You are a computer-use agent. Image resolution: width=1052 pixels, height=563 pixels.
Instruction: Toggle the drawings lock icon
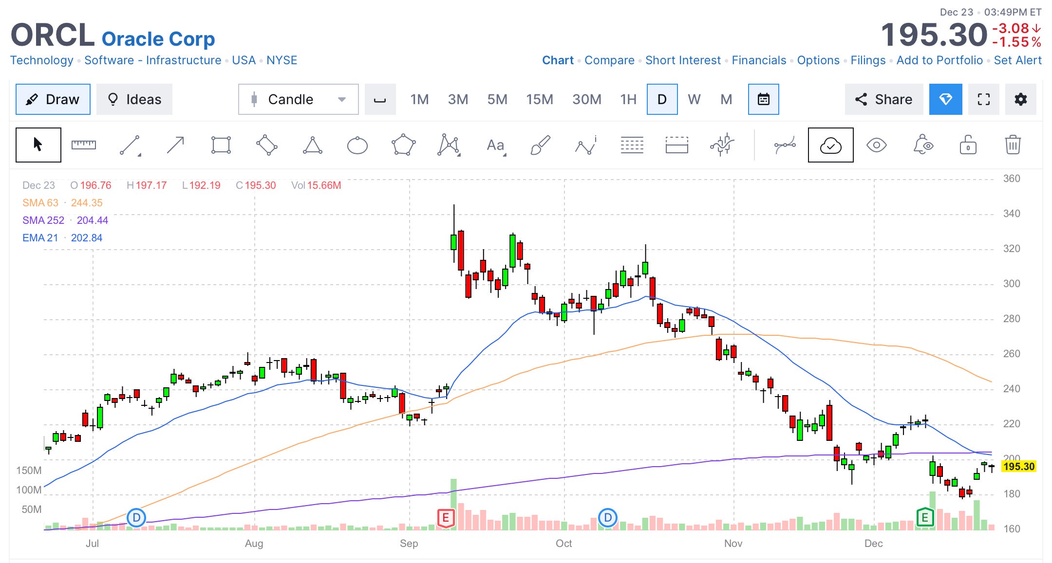point(968,145)
